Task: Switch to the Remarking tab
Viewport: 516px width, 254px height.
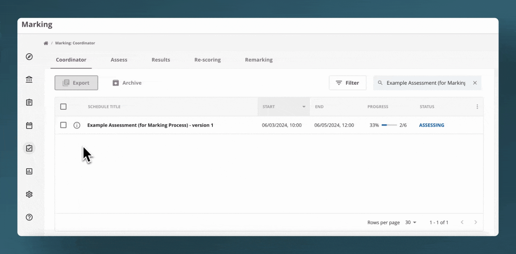Action: [x=259, y=60]
